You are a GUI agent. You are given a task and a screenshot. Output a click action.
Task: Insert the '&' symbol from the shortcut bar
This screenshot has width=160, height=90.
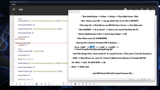75,84
